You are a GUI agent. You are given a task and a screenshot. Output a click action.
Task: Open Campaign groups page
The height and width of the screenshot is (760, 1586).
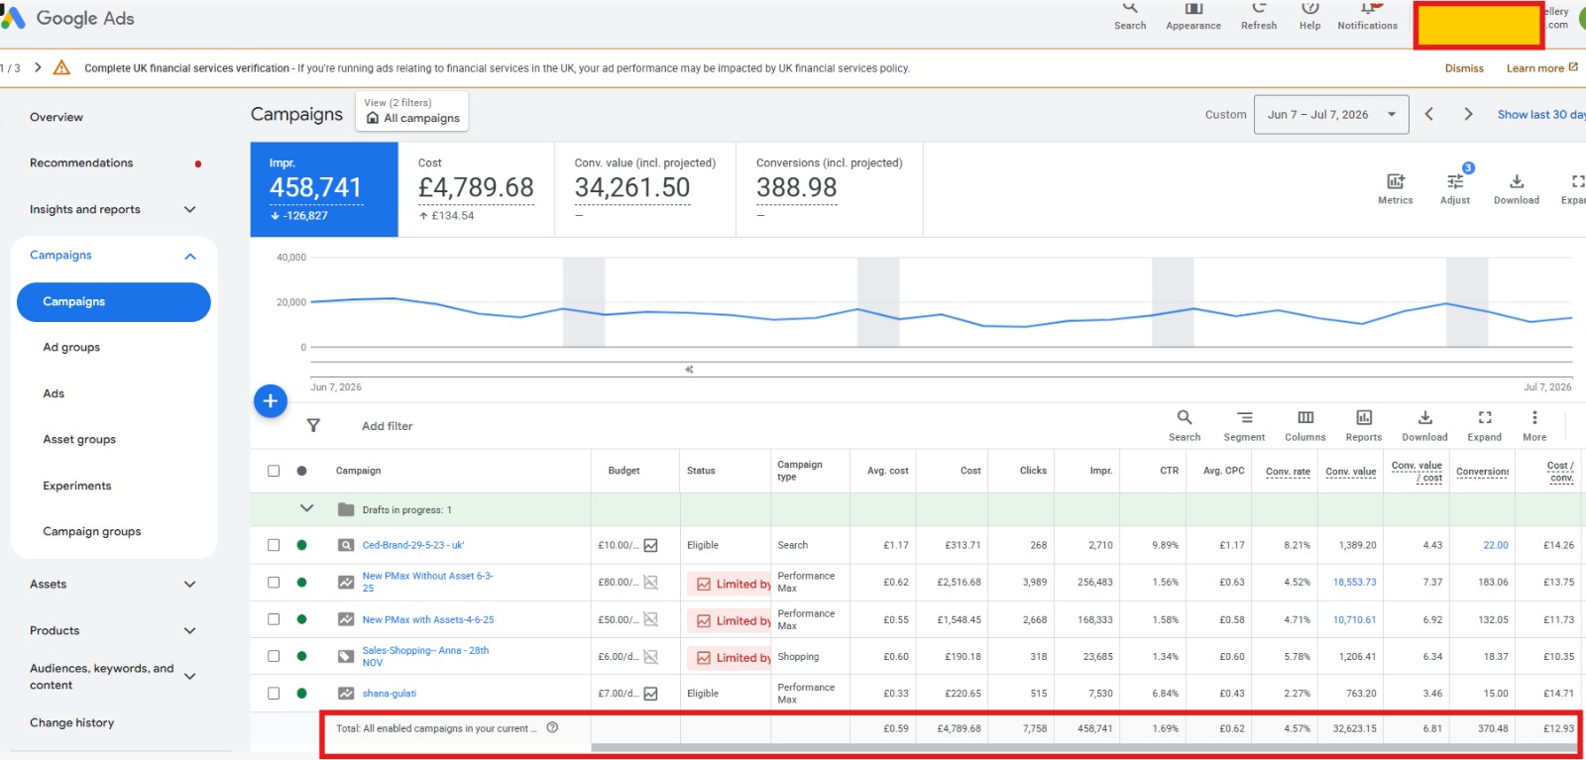point(92,531)
